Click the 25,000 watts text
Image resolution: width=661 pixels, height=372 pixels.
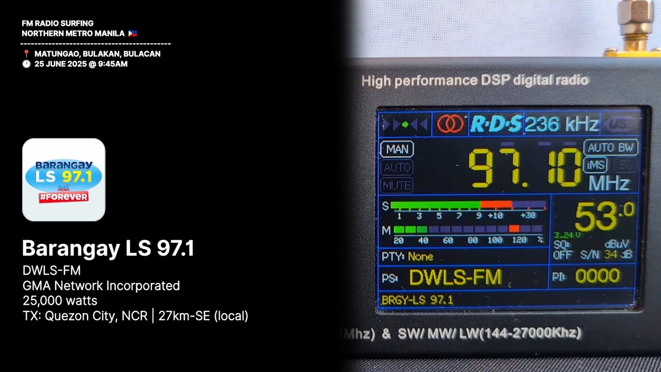click(60, 300)
